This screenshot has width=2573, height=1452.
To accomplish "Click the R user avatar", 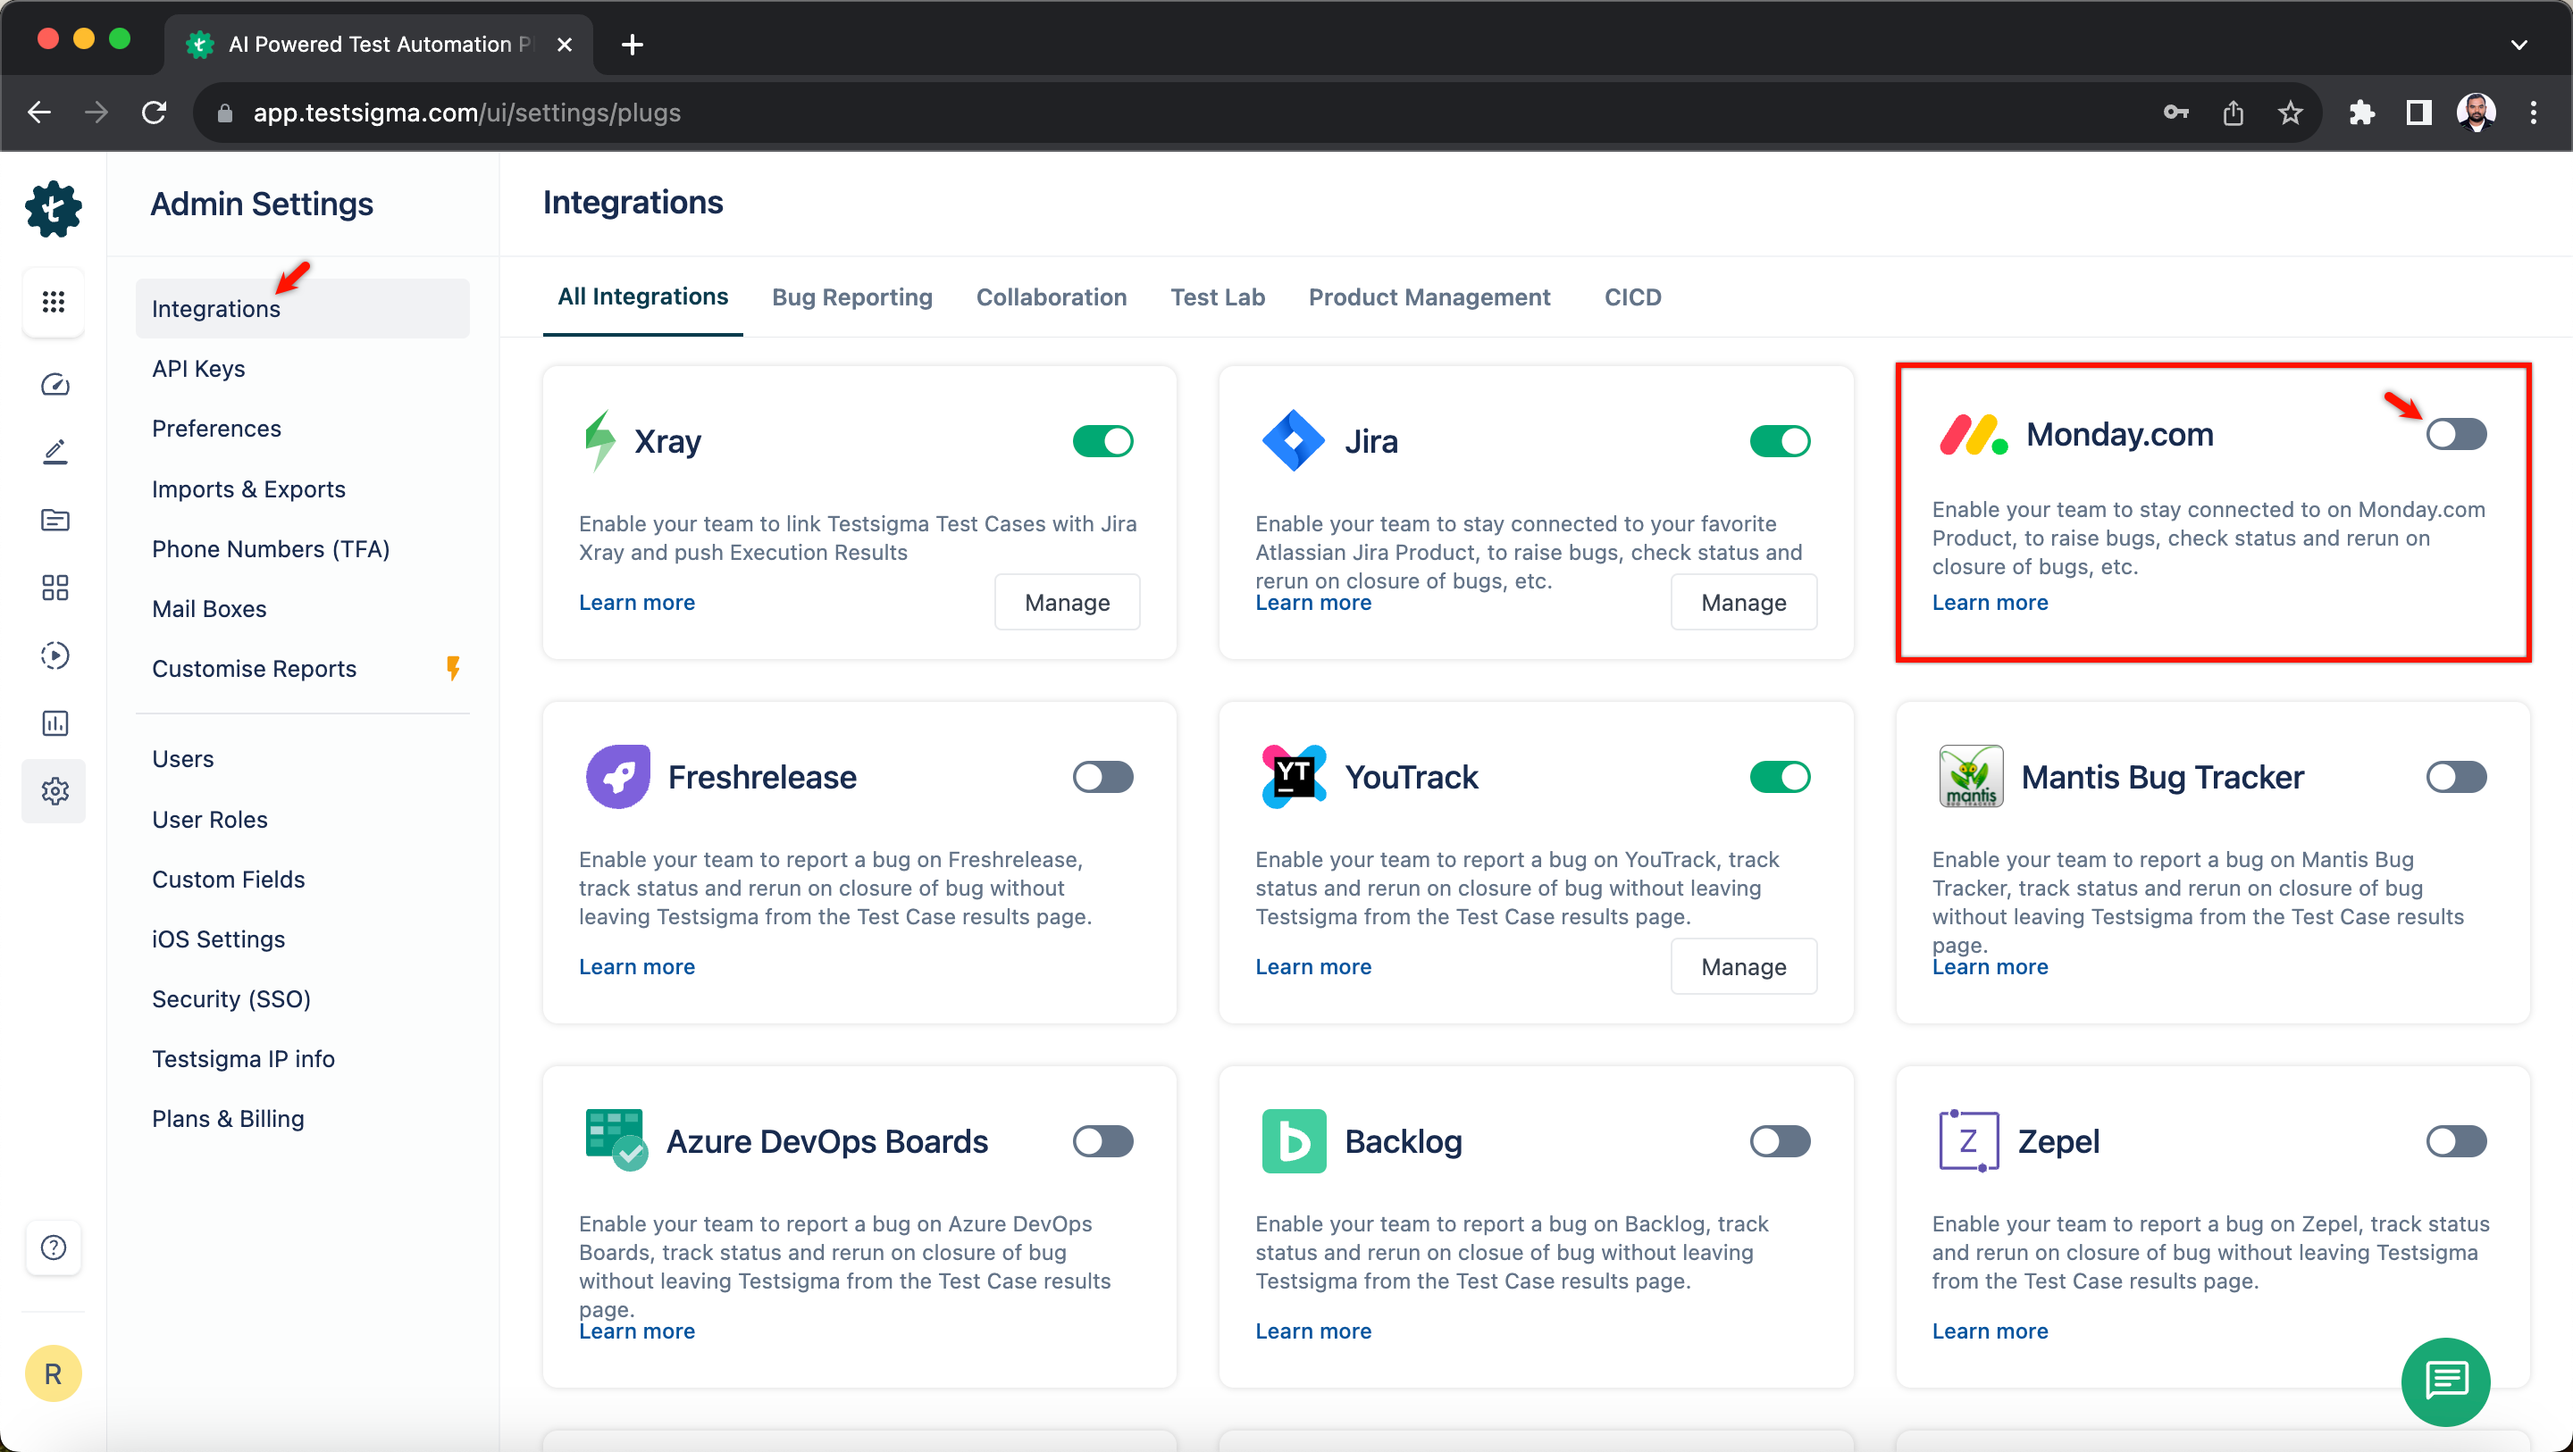I will tap(53, 1373).
